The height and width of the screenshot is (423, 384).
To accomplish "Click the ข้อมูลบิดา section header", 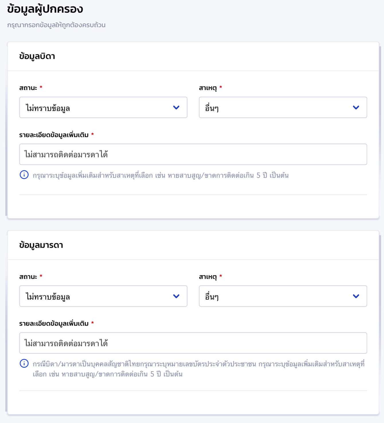I will [37, 56].
